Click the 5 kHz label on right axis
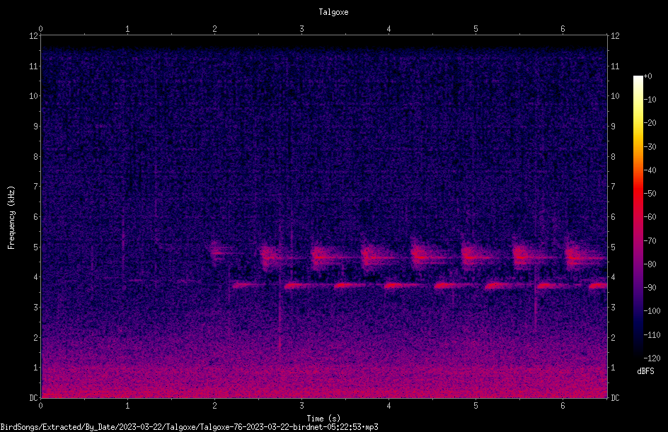This screenshot has height=432, width=668. pos(613,247)
